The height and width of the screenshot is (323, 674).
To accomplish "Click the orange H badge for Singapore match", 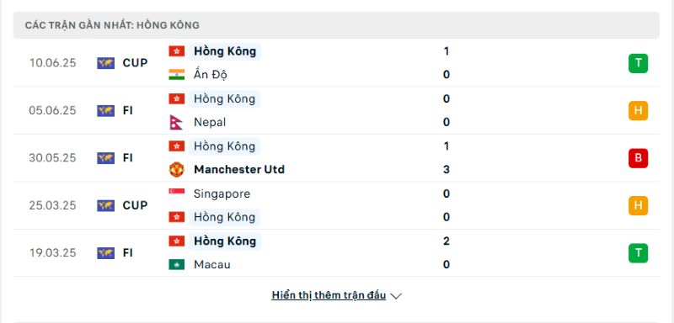I will tap(638, 205).
